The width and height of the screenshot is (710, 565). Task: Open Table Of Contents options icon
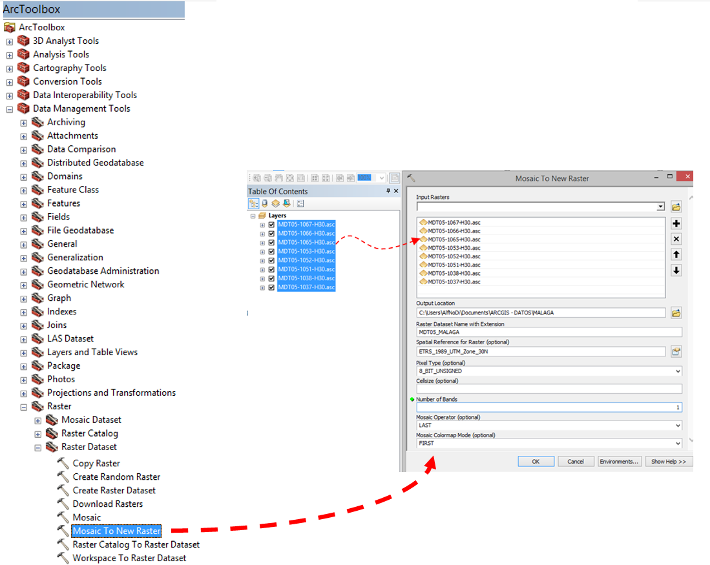[x=300, y=204]
